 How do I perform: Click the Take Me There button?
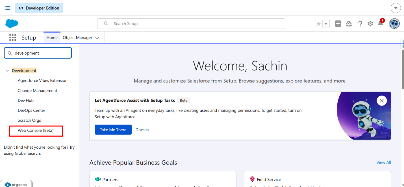pos(113,130)
